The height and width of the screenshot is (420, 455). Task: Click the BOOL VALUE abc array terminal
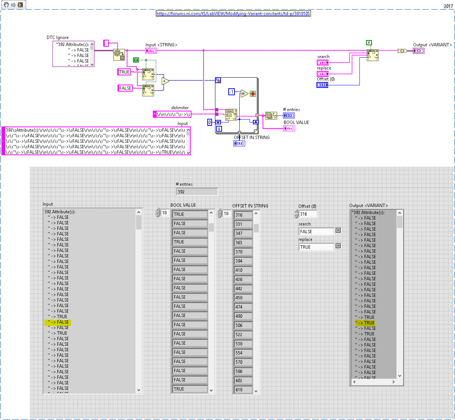tap(289, 128)
